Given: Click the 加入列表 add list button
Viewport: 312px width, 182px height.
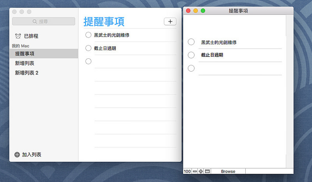Looking at the screenshot, I should click(28, 155).
